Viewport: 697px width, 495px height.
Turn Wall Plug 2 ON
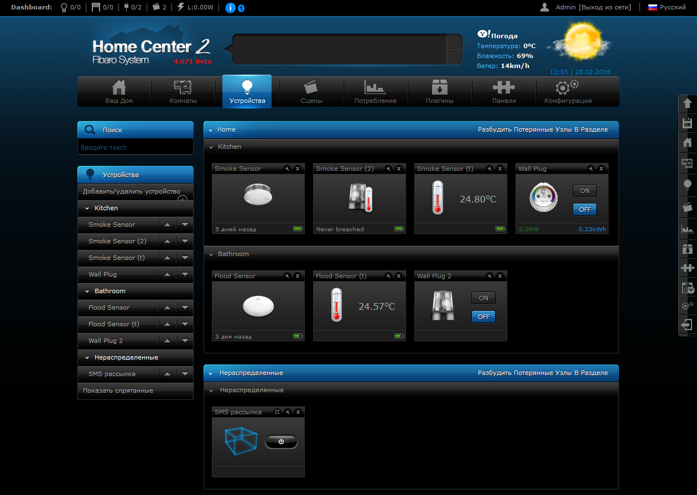click(483, 298)
